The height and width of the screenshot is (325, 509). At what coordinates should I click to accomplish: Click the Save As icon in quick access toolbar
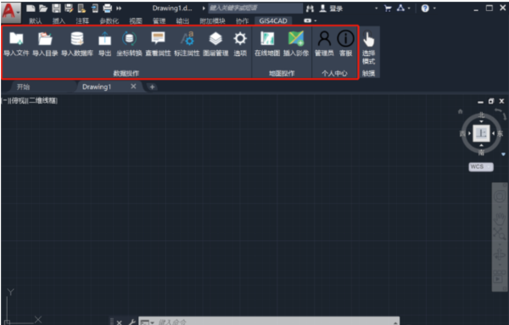coord(69,8)
